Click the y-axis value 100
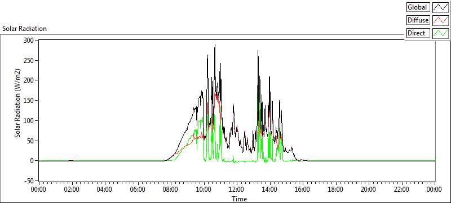The height and width of the screenshot is (203, 451). pyautogui.click(x=29, y=120)
